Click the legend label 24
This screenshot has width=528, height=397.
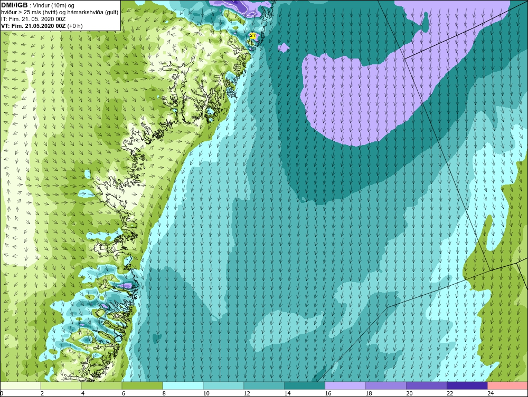click(x=491, y=393)
